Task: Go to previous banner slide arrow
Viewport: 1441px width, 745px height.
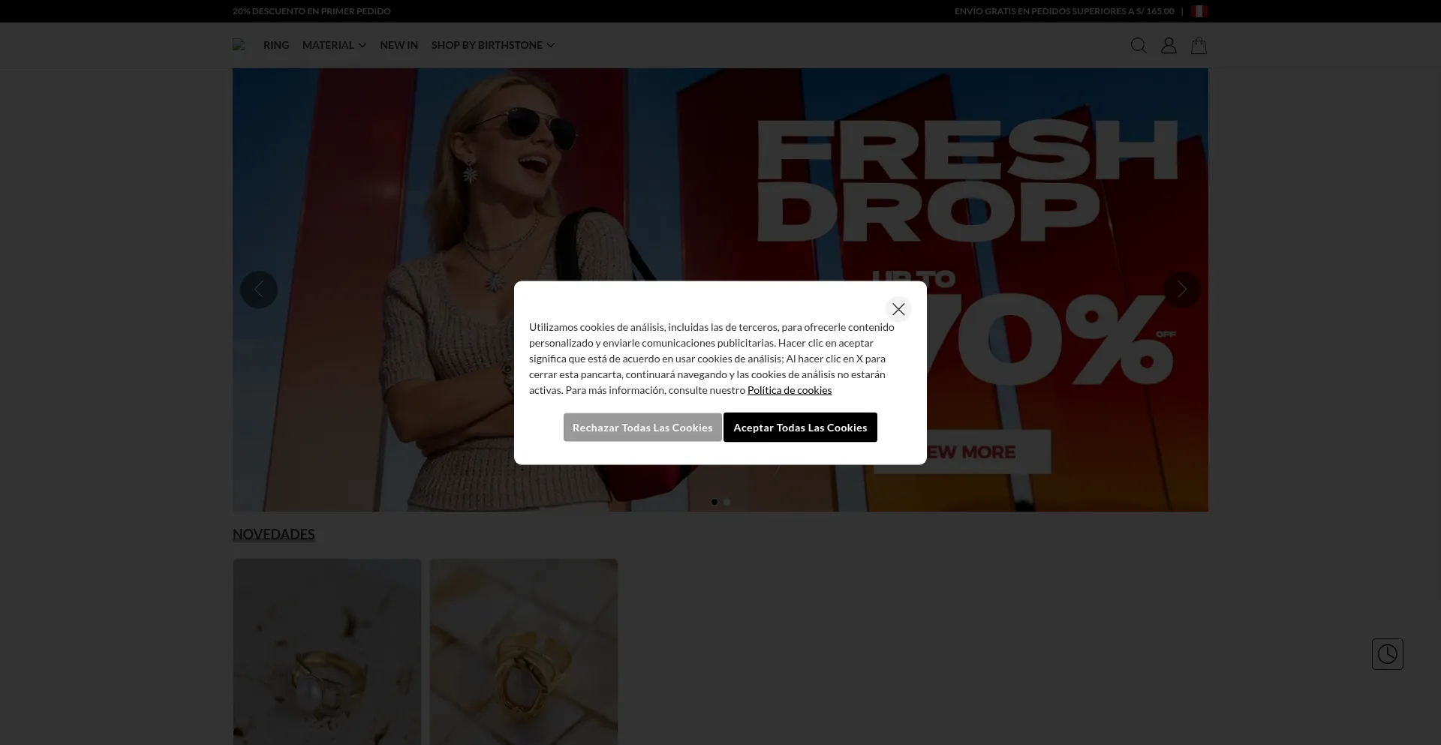Action: (x=259, y=290)
